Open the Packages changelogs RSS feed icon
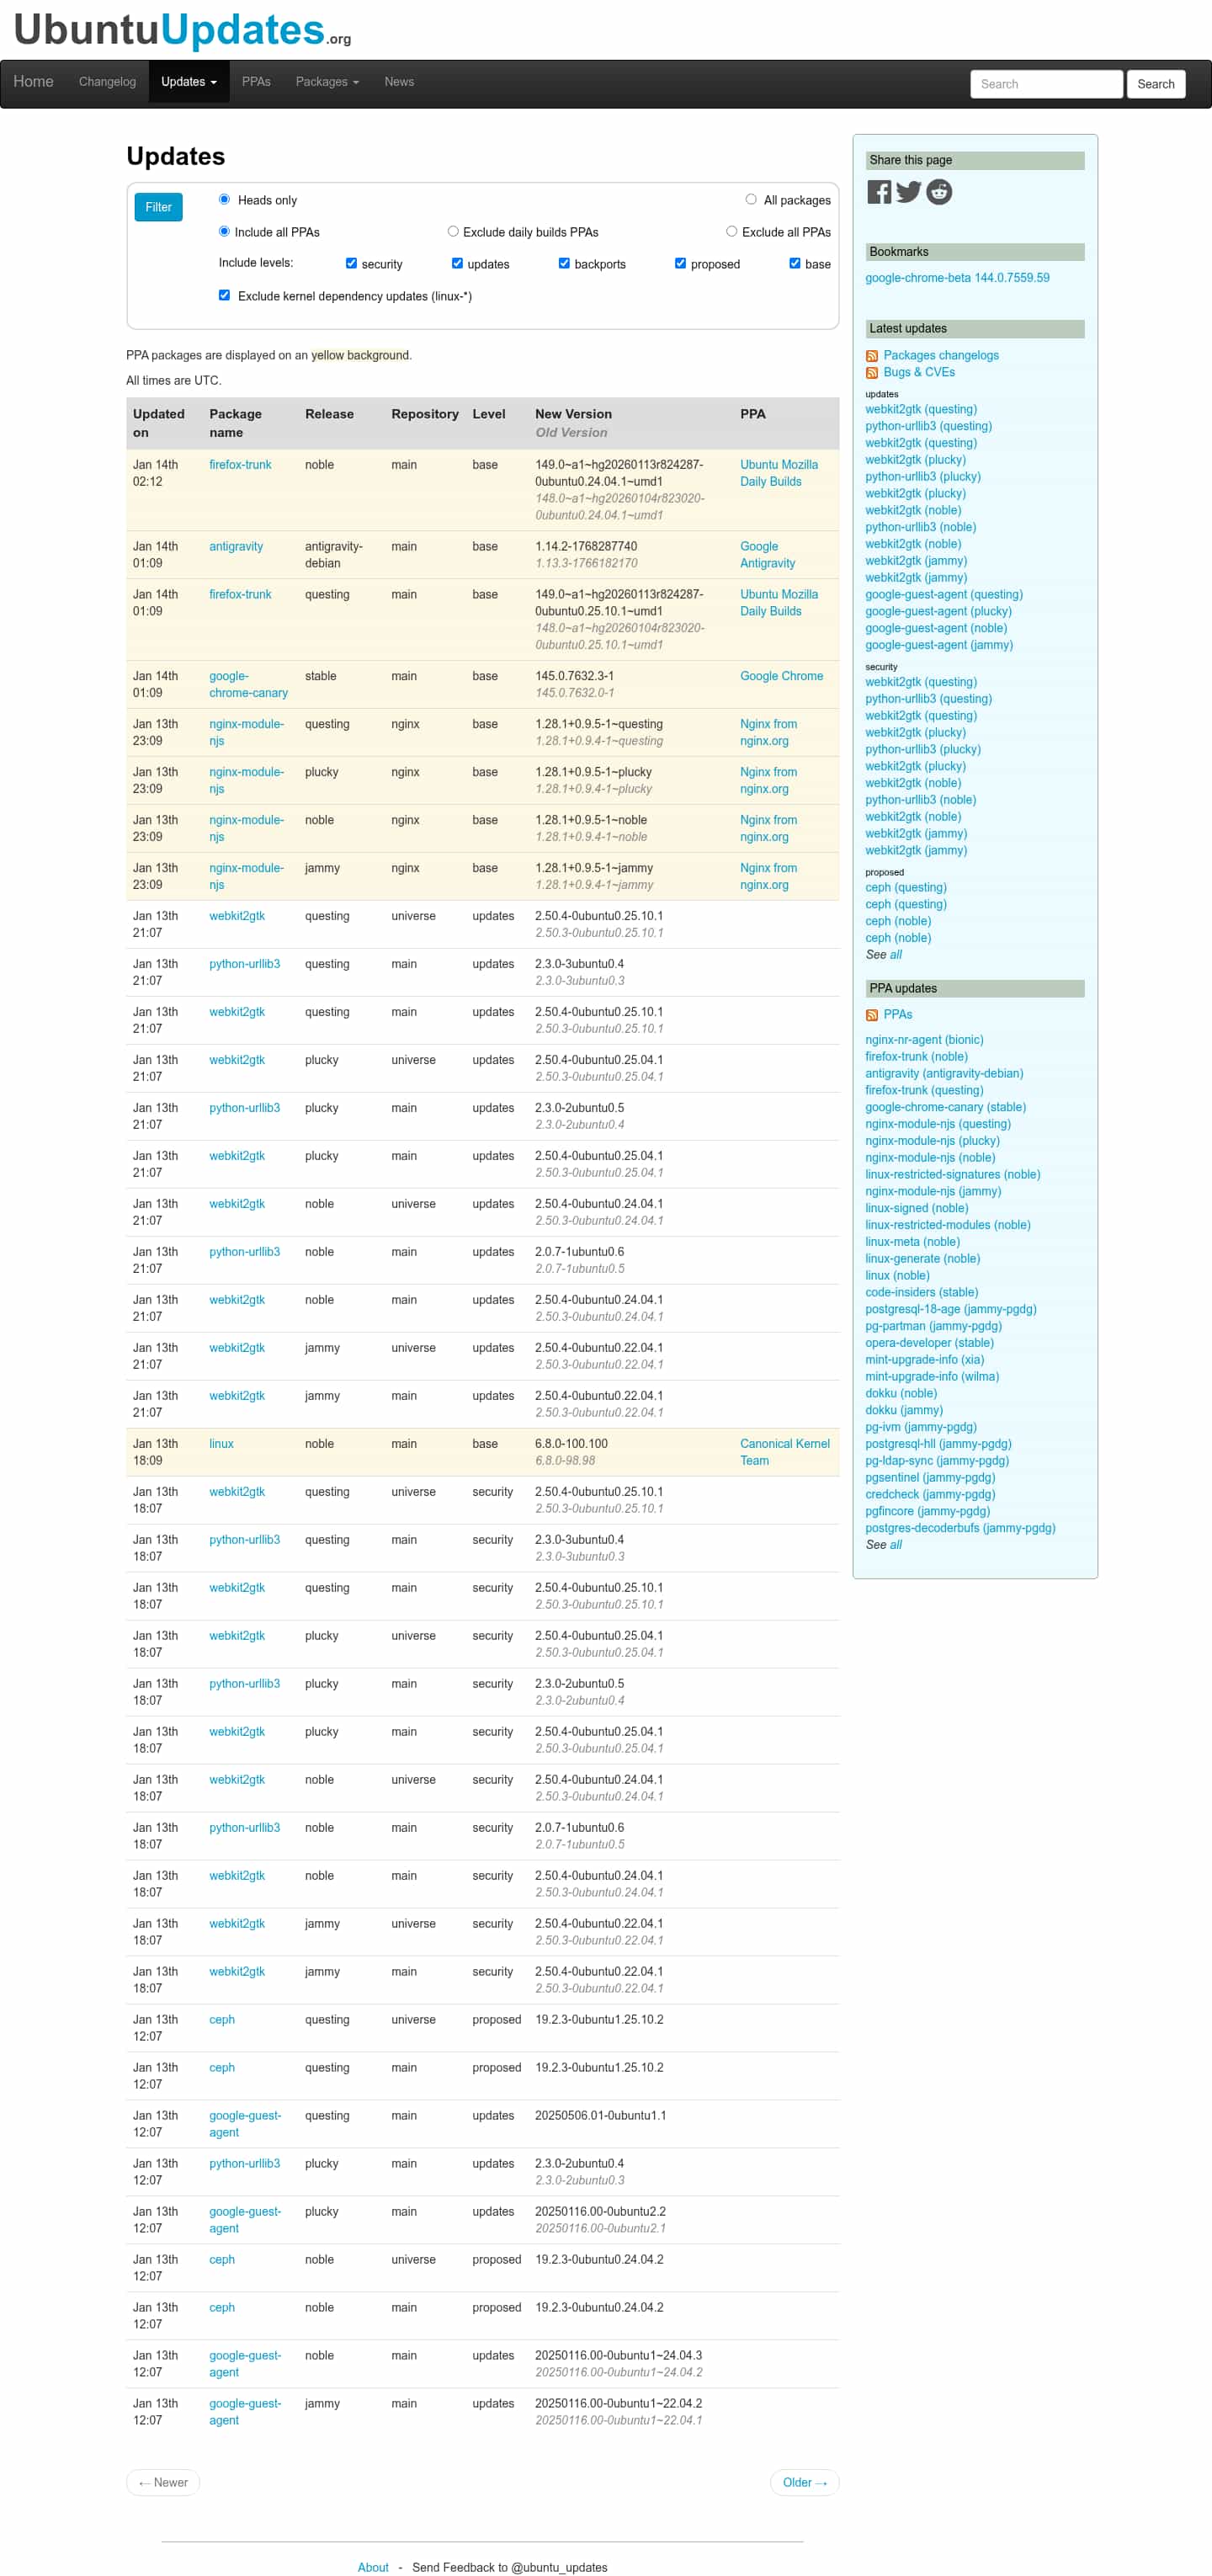Image resolution: width=1212 pixels, height=2576 pixels. pos(872,356)
